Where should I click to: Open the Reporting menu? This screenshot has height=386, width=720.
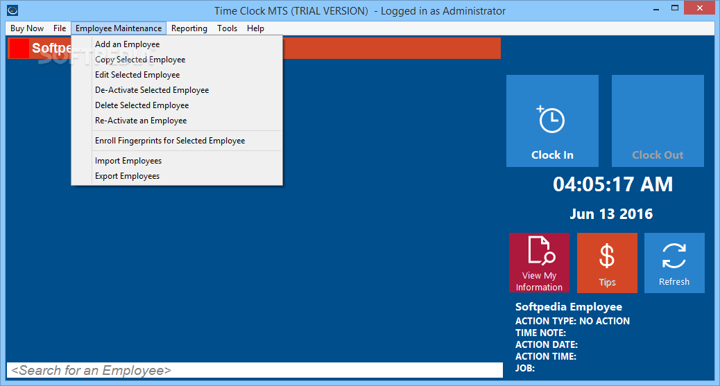coord(189,28)
